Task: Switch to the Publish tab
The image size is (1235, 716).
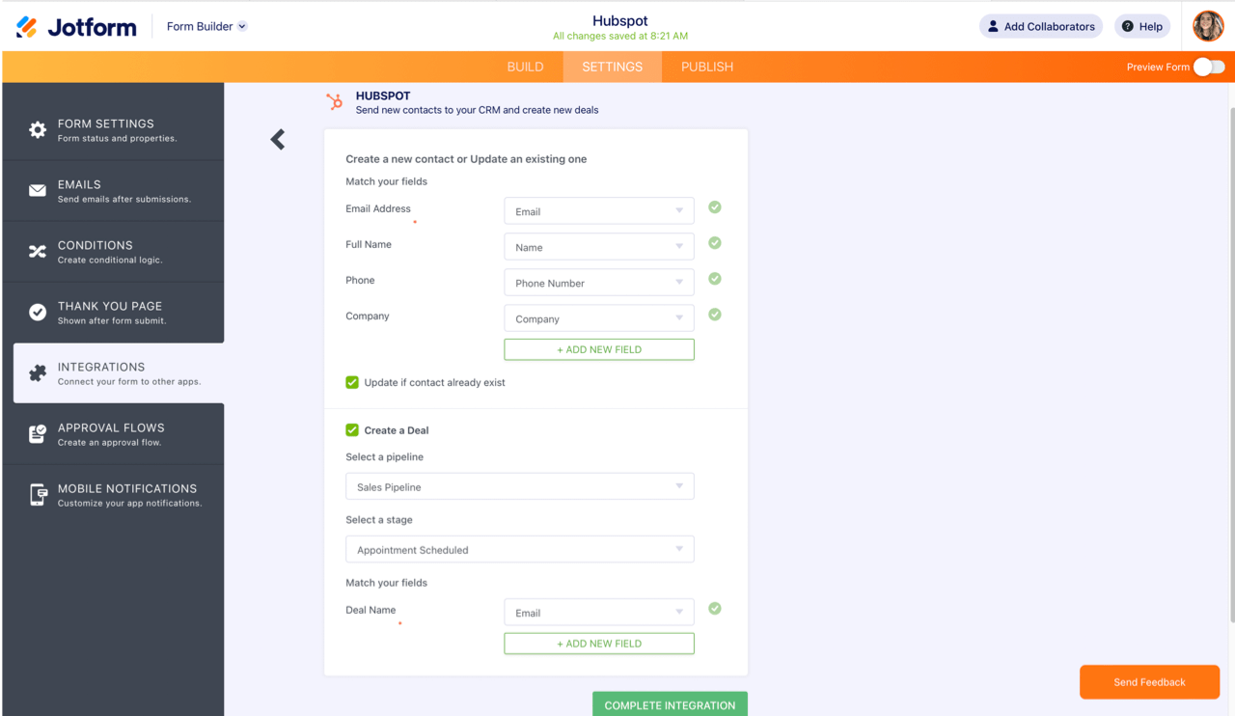Action: click(x=707, y=67)
